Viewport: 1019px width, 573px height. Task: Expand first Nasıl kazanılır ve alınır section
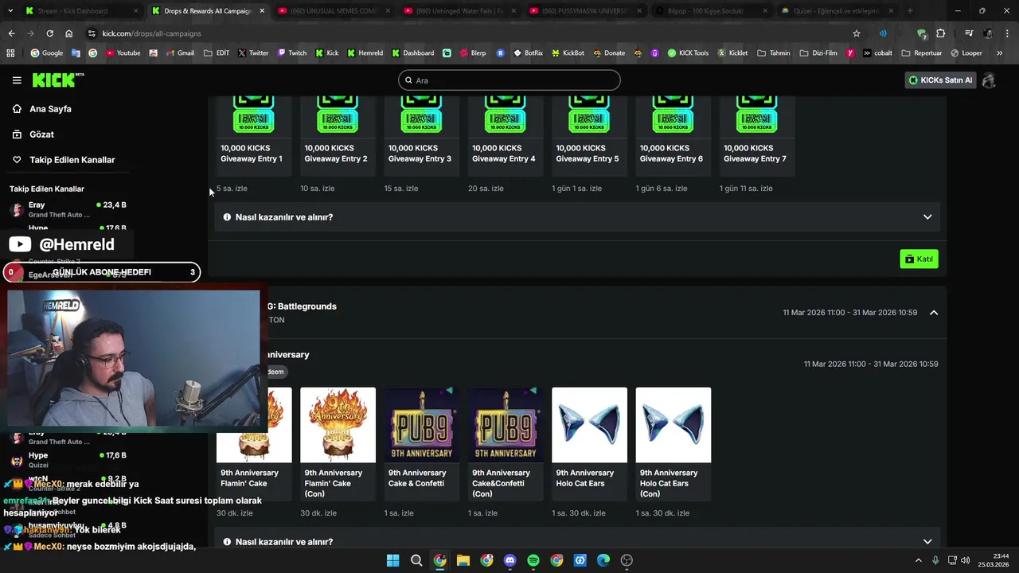coord(577,217)
